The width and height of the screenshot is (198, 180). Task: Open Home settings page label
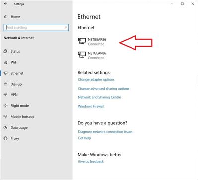tap(15, 17)
